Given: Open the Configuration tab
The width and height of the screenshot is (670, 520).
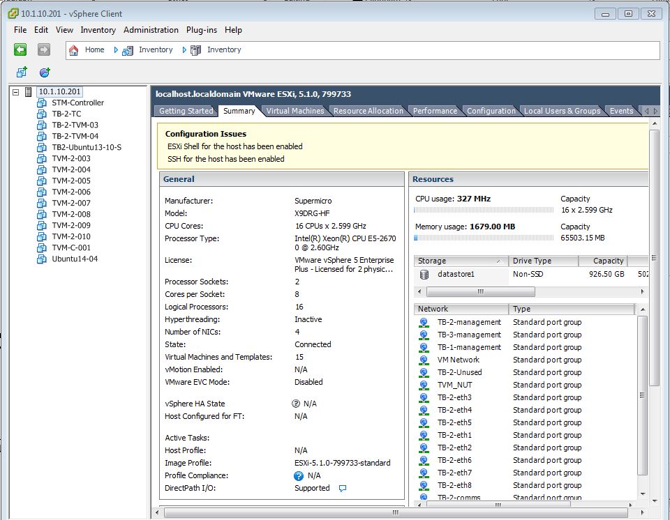Looking at the screenshot, I should (x=491, y=111).
